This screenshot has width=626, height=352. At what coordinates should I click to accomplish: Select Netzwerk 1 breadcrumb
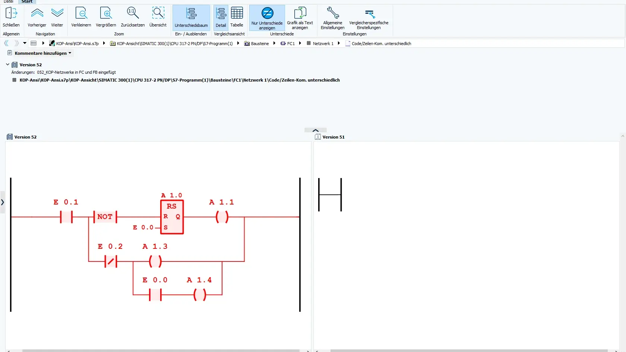tap(320, 44)
